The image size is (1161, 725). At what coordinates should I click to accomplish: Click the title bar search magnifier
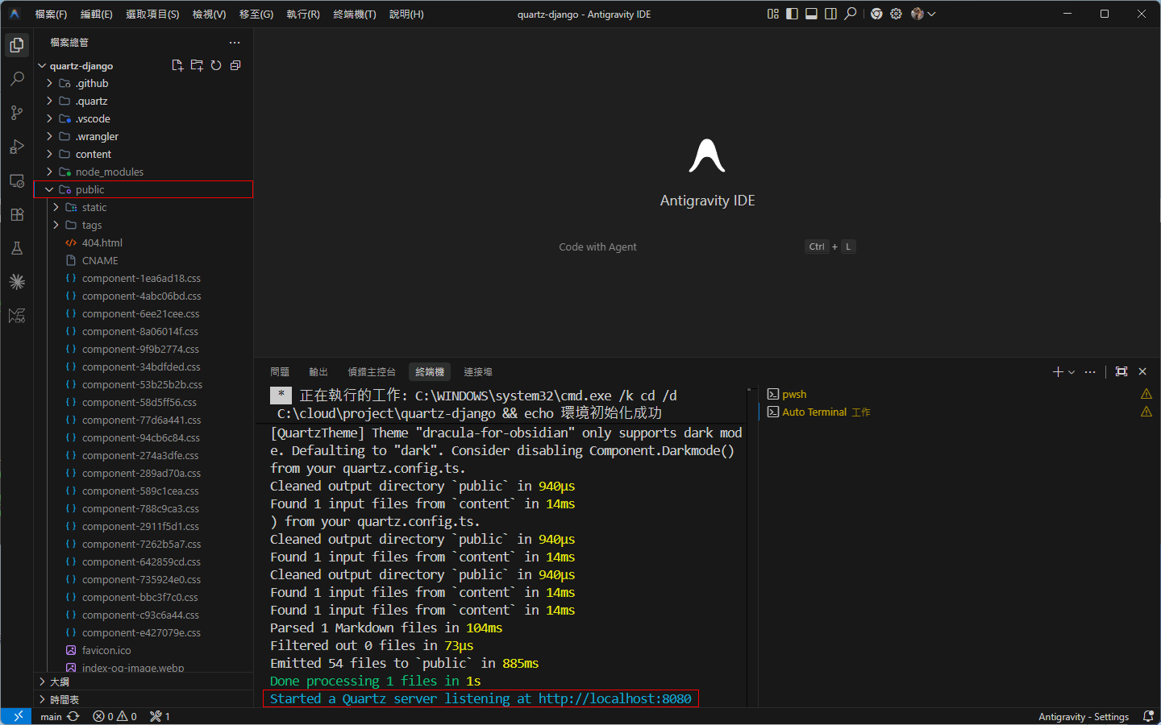tap(851, 14)
